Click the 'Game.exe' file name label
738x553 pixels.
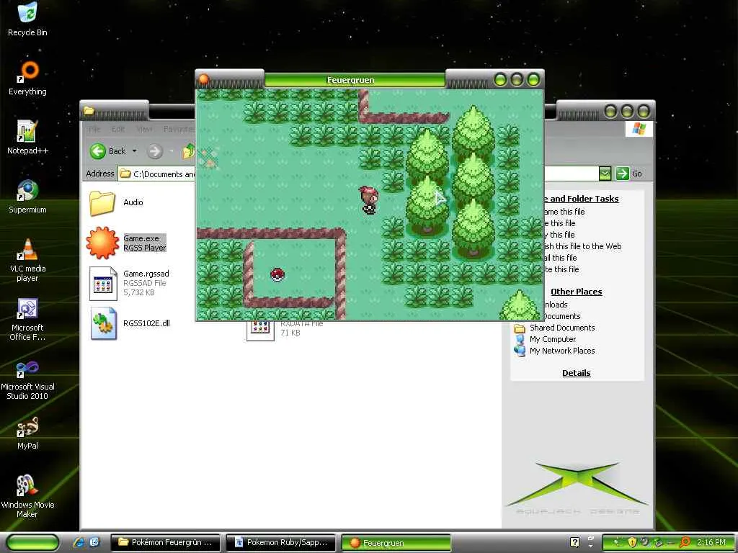[141, 238]
